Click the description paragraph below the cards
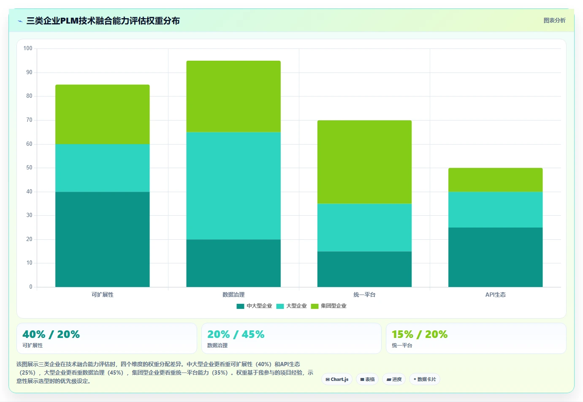The height and width of the screenshot is (402, 583). [165, 373]
